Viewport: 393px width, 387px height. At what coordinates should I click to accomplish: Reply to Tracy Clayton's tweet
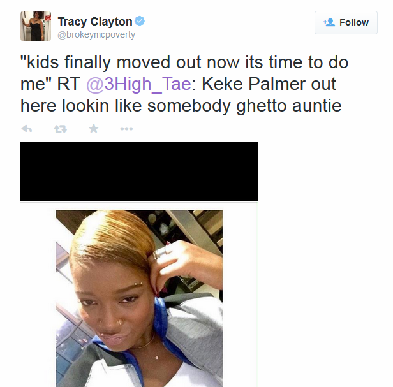coord(27,129)
